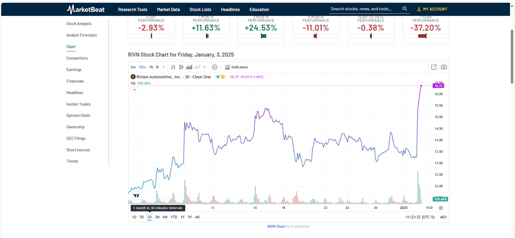Choose the line chart style icon
Viewport: 515px width, 238px height.
(x=197, y=67)
